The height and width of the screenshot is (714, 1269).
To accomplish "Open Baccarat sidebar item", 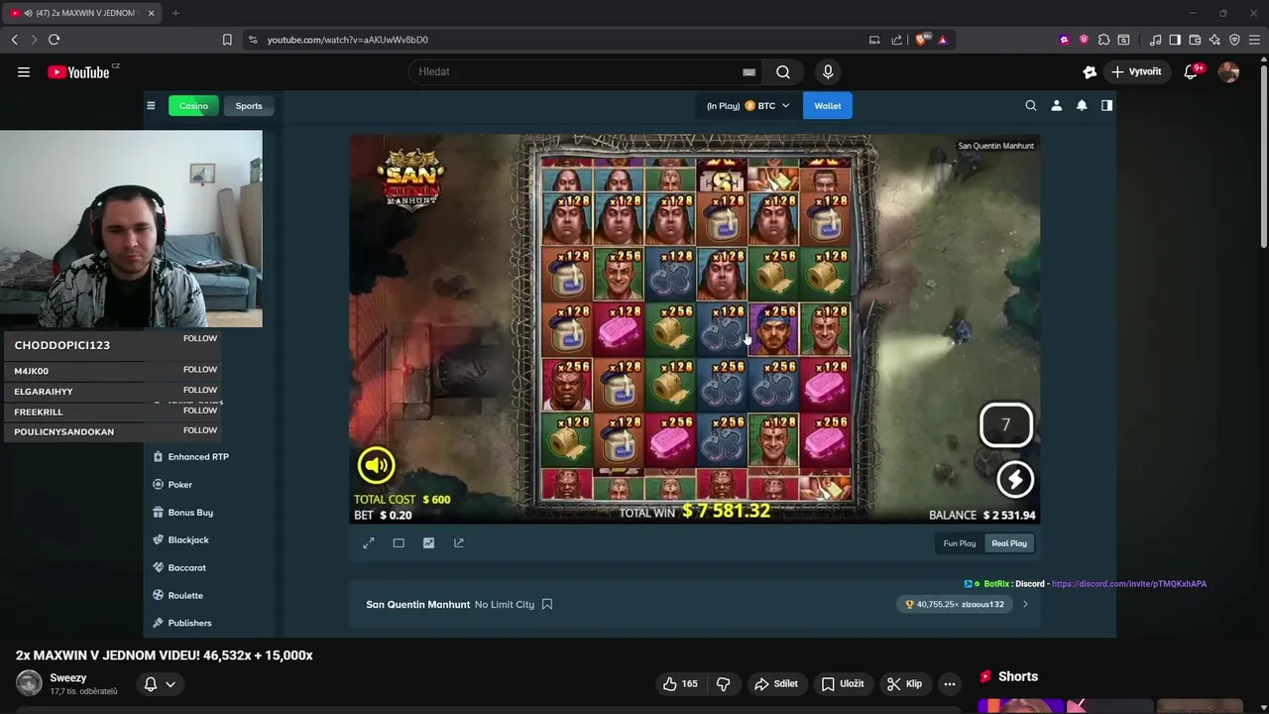I will (179, 568).
